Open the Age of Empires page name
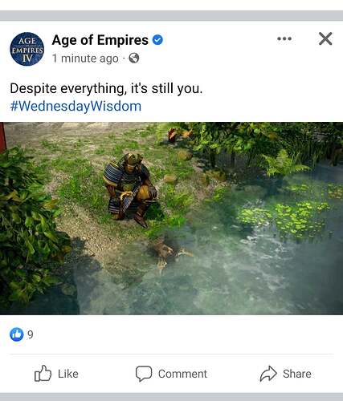This screenshot has width=343, height=401. [x=100, y=40]
